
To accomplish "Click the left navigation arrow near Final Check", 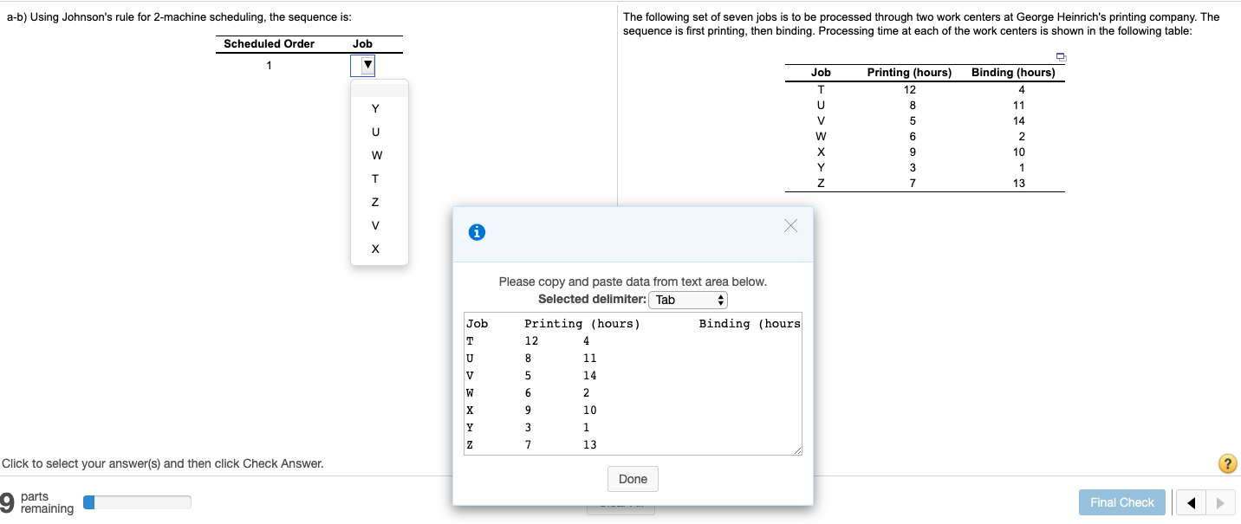I will 1189,502.
